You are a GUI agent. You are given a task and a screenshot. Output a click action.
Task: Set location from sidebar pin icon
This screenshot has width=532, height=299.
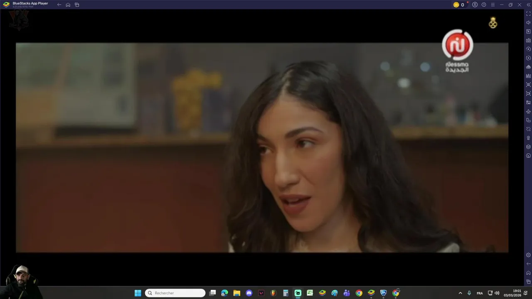tap(528, 138)
